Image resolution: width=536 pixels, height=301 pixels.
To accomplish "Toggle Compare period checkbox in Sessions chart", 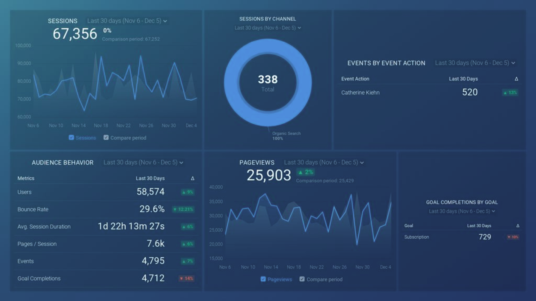I will [106, 138].
